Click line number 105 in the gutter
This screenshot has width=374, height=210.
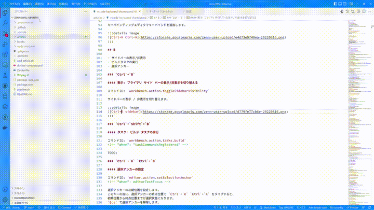pyautogui.click(x=99, y=75)
